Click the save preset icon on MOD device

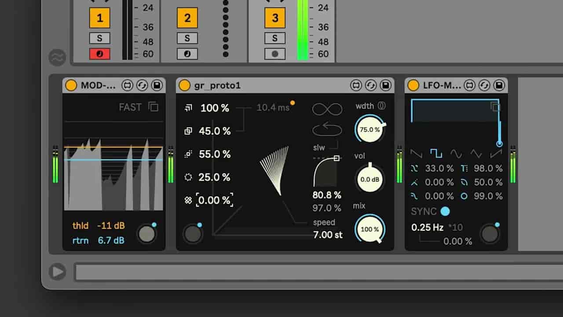(156, 85)
